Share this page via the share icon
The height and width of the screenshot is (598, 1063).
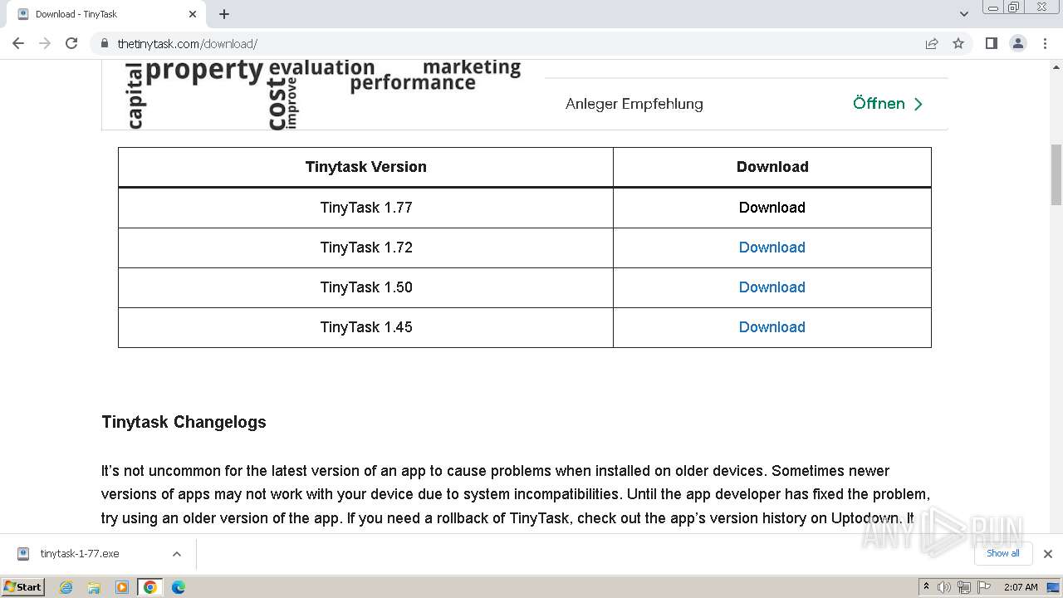932,43
